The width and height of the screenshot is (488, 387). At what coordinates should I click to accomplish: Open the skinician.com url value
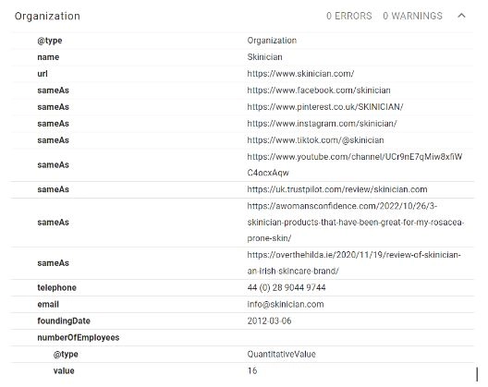[x=300, y=74]
